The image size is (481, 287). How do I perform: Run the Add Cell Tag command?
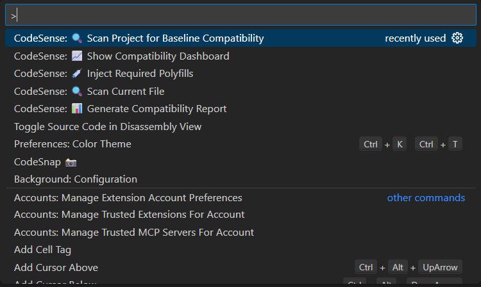(x=240, y=250)
